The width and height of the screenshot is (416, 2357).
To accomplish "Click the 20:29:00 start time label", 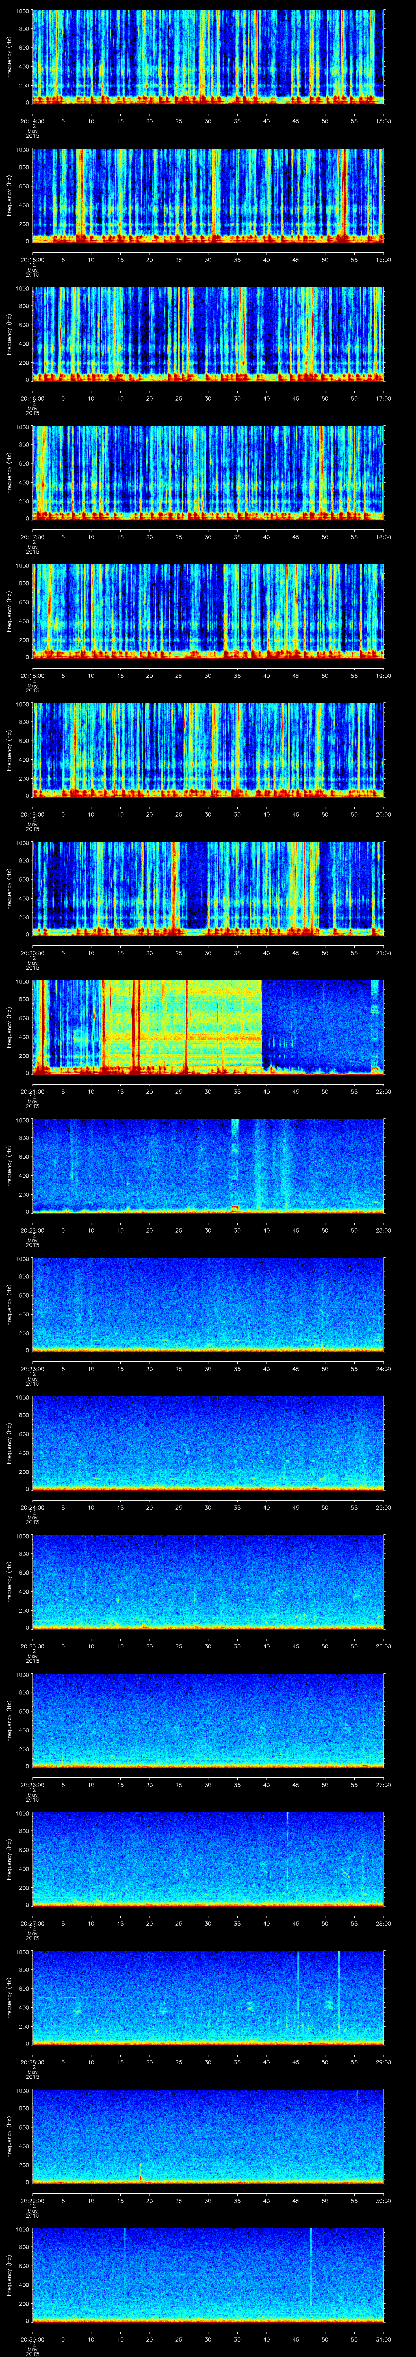I will coord(33,2201).
